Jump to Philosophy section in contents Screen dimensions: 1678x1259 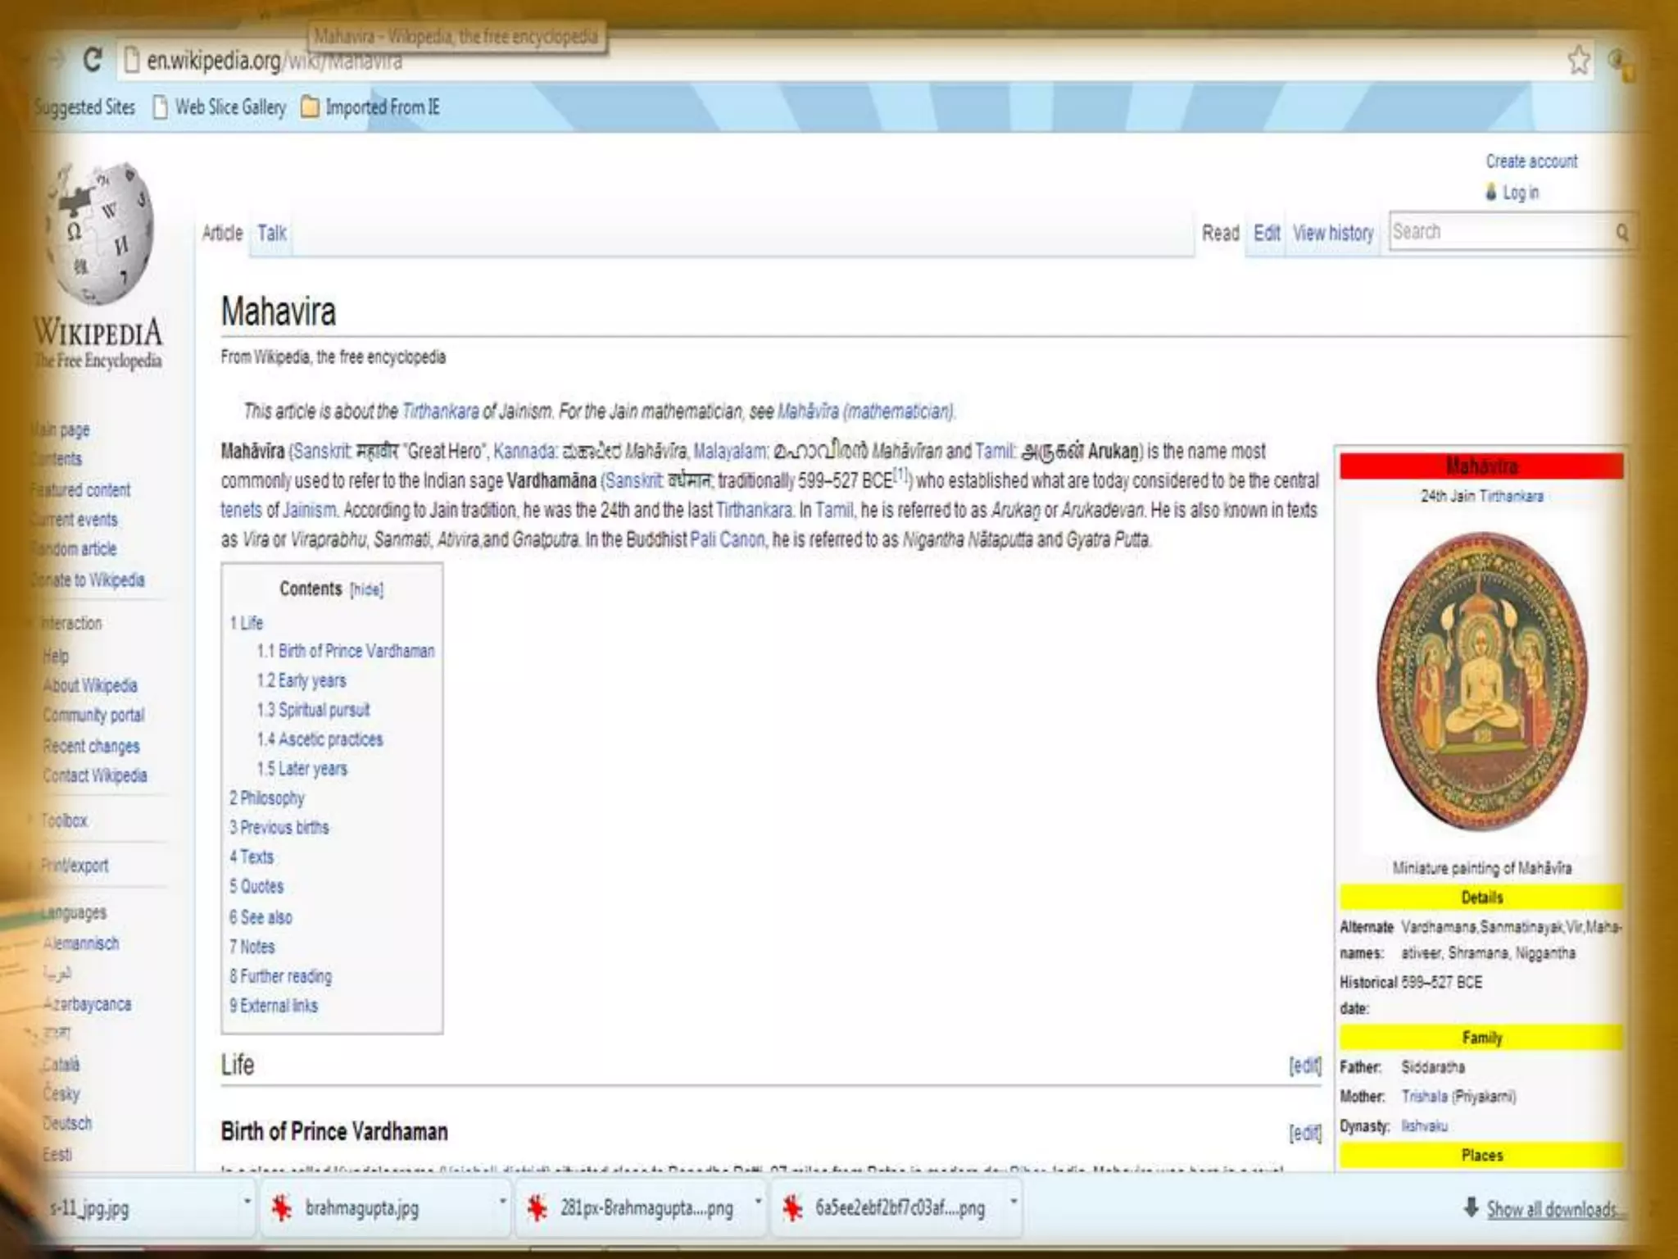tap(267, 798)
